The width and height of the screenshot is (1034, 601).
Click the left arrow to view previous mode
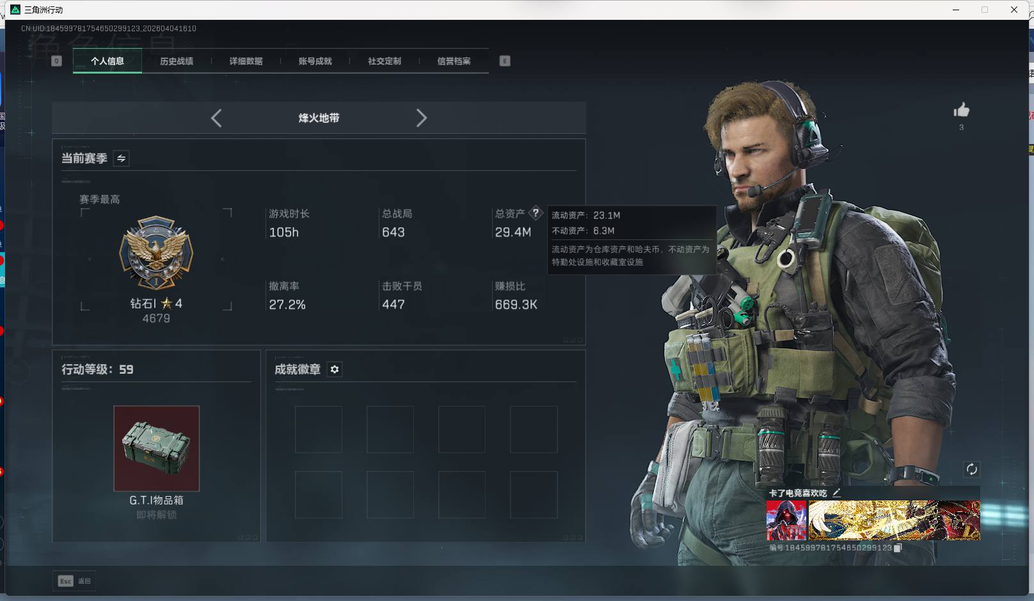click(216, 118)
